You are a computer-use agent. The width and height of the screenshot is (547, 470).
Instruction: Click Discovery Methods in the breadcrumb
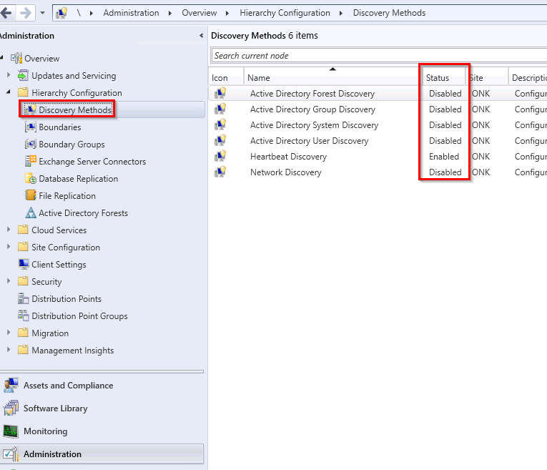(x=389, y=13)
